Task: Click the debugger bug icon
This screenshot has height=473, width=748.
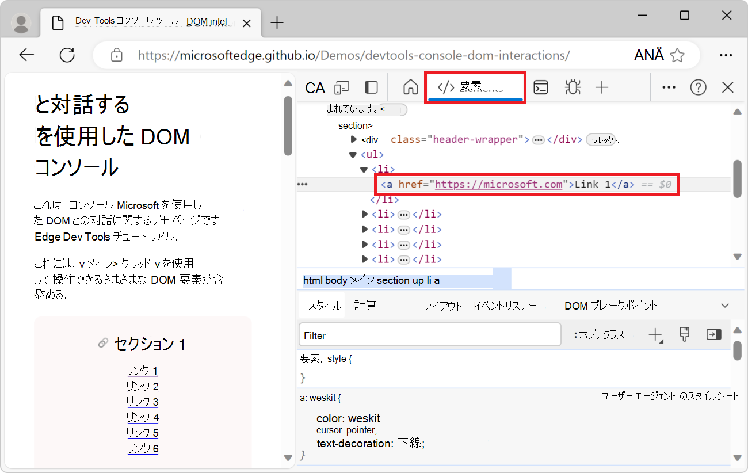Action: (x=573, y=87)
